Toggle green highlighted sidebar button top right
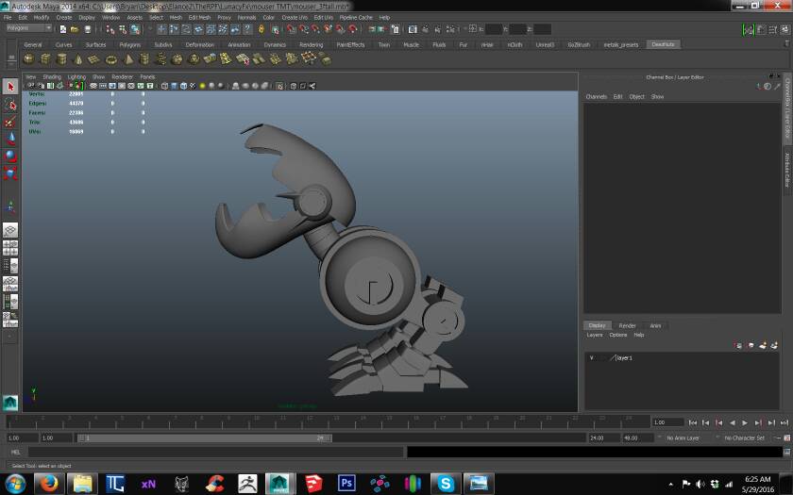The image size is (793, 495). (748, 30)
